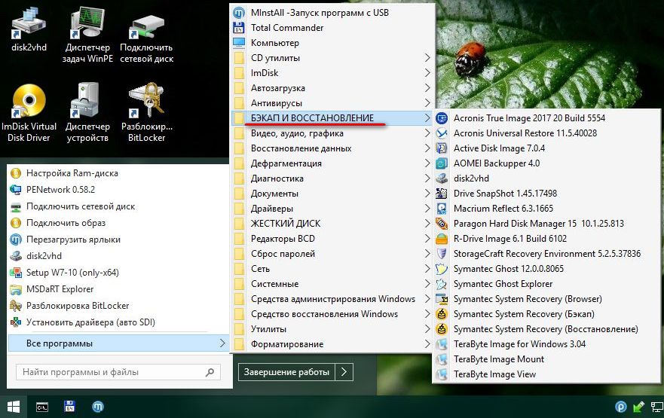Select Все программы in Start menu
The width and height of the screenshot is (664, 418).
click(118, 343)
